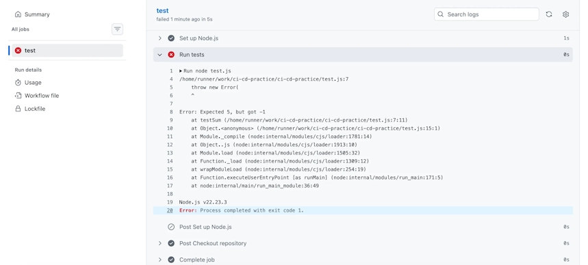Click the 'throw new Error(' log line
This screenshot has height=265, width=588.
coord(215,87)
